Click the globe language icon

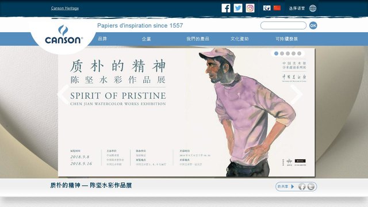pyautogui.click(x=313, y=8)
